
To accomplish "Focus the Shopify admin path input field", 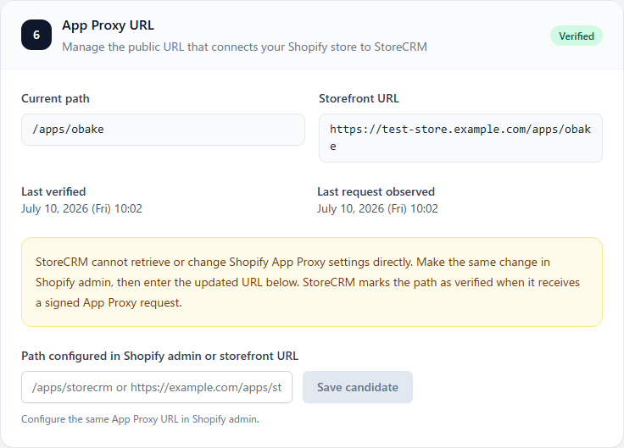I will click(157, 387).
